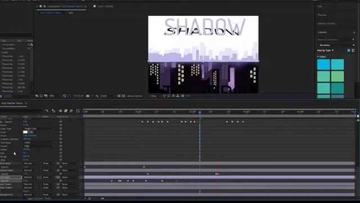
Task: Toggle the transparency grid icon in viewer
Action: coord(123,96)
